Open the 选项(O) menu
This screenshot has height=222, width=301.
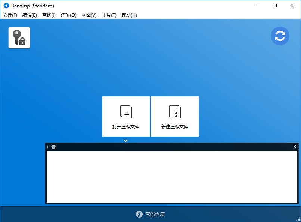coord(68,15)
